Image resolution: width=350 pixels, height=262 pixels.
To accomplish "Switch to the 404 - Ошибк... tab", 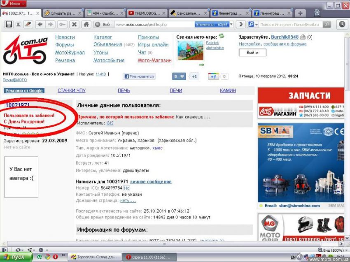I will (105, 14).
